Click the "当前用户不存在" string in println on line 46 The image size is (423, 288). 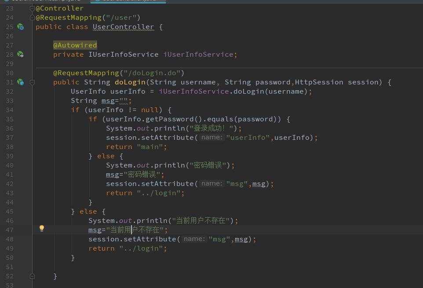(201, 221)
